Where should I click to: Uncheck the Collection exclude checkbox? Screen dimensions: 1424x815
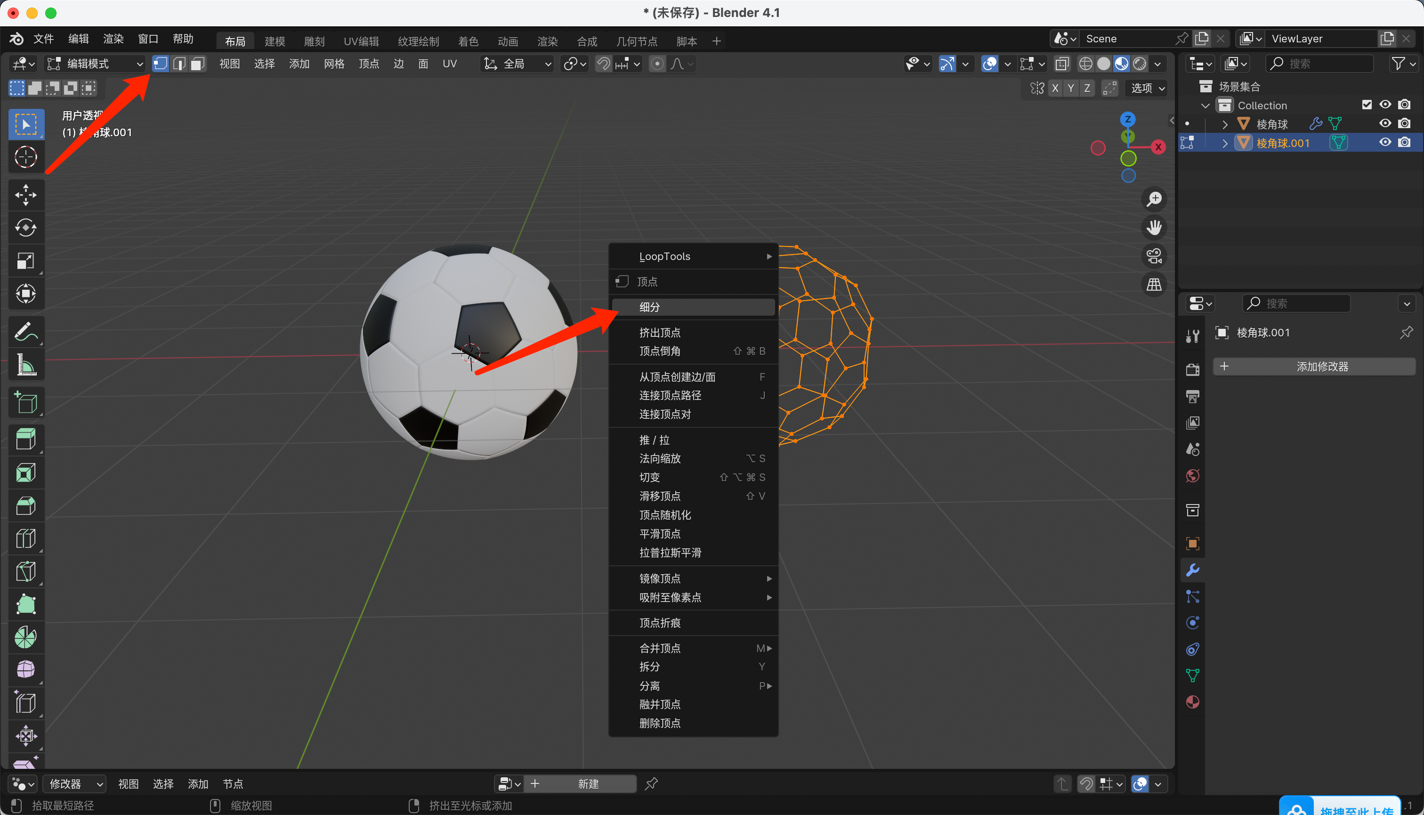[x=1367, y=105]
